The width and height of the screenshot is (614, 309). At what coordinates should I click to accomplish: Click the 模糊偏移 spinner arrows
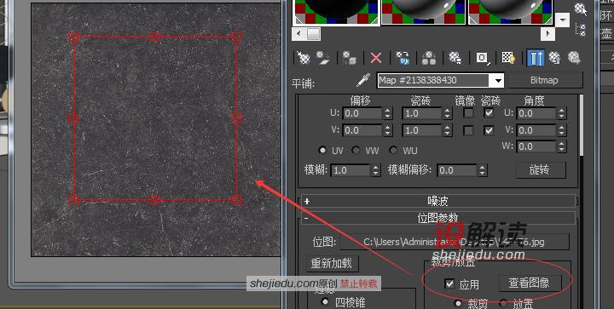pos(482,170)
